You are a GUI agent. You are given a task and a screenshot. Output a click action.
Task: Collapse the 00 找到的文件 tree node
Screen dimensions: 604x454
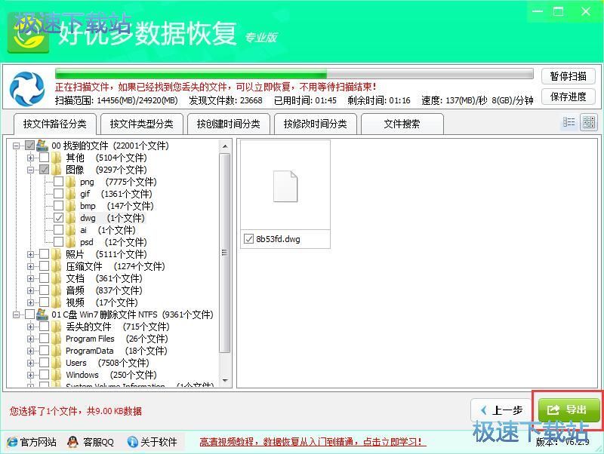16,146
